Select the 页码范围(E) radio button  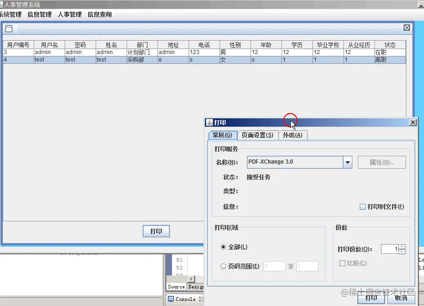coord(223,266)
